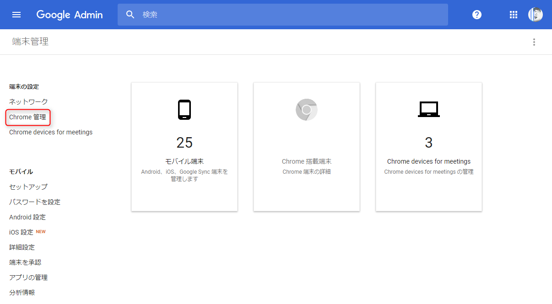This screenshot has width=552, height=304.
Task: Open Chrome devices for meetings sidebar link
Action: pos(51,132)
